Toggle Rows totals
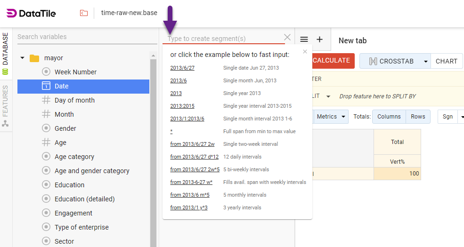464x247 pixels. 418,117
